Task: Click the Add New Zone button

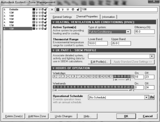Action: point(37,116)
